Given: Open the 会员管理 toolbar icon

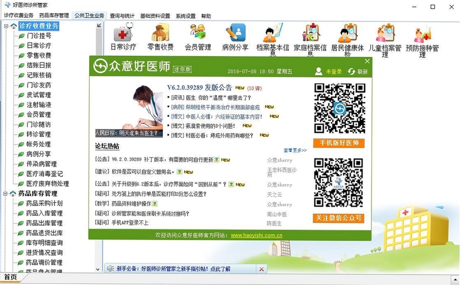Looking at the screenshot, I should click(198, 33).
